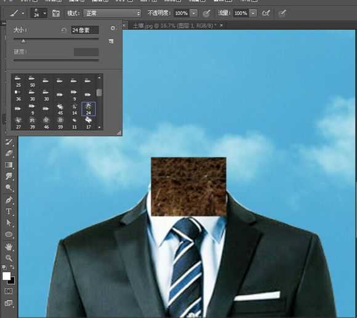Open the brush preset picker arrow
357x318 pixels.
click(44, 13)
